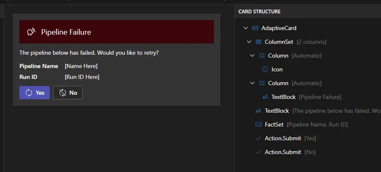Click the first Column node icon
Screen dimensions: 381x172
tap(262, 56)
